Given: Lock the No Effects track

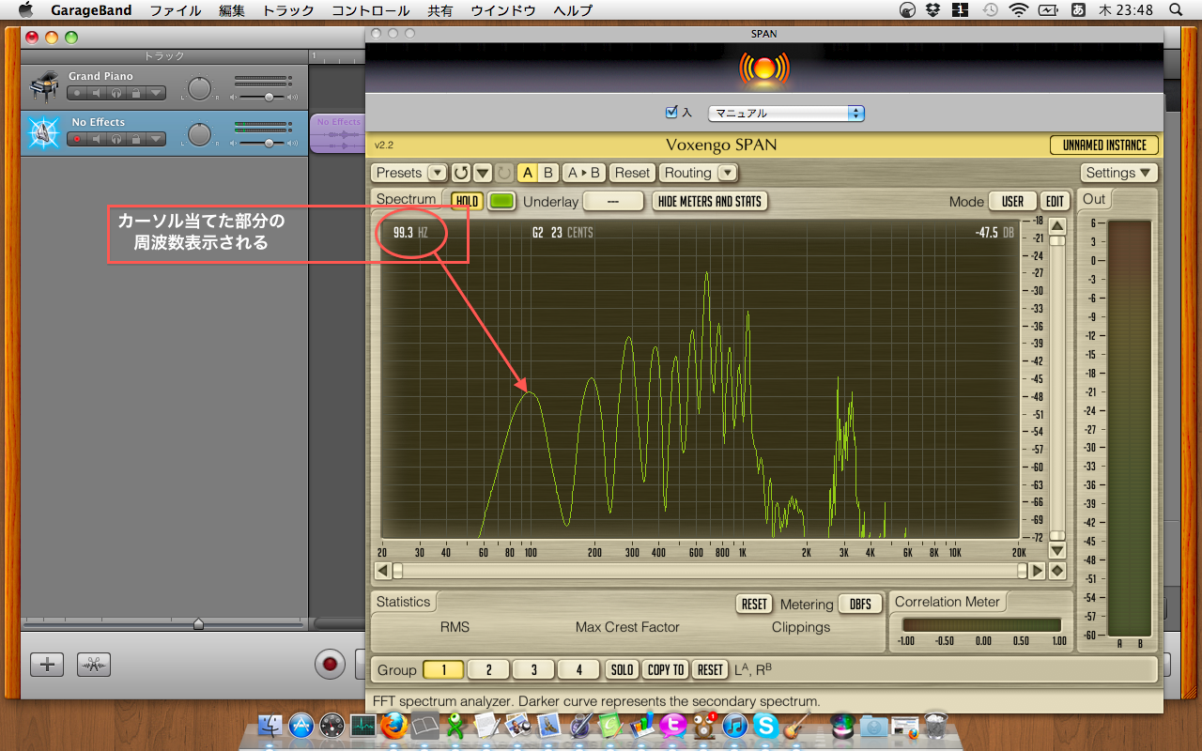Looking at the screenshot, I should click(x=136, y=139).
